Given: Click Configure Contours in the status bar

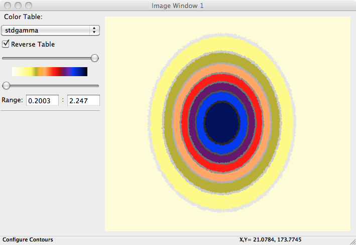Looking at the screenshot, I should pyautogui.click(x=28, y=240).
